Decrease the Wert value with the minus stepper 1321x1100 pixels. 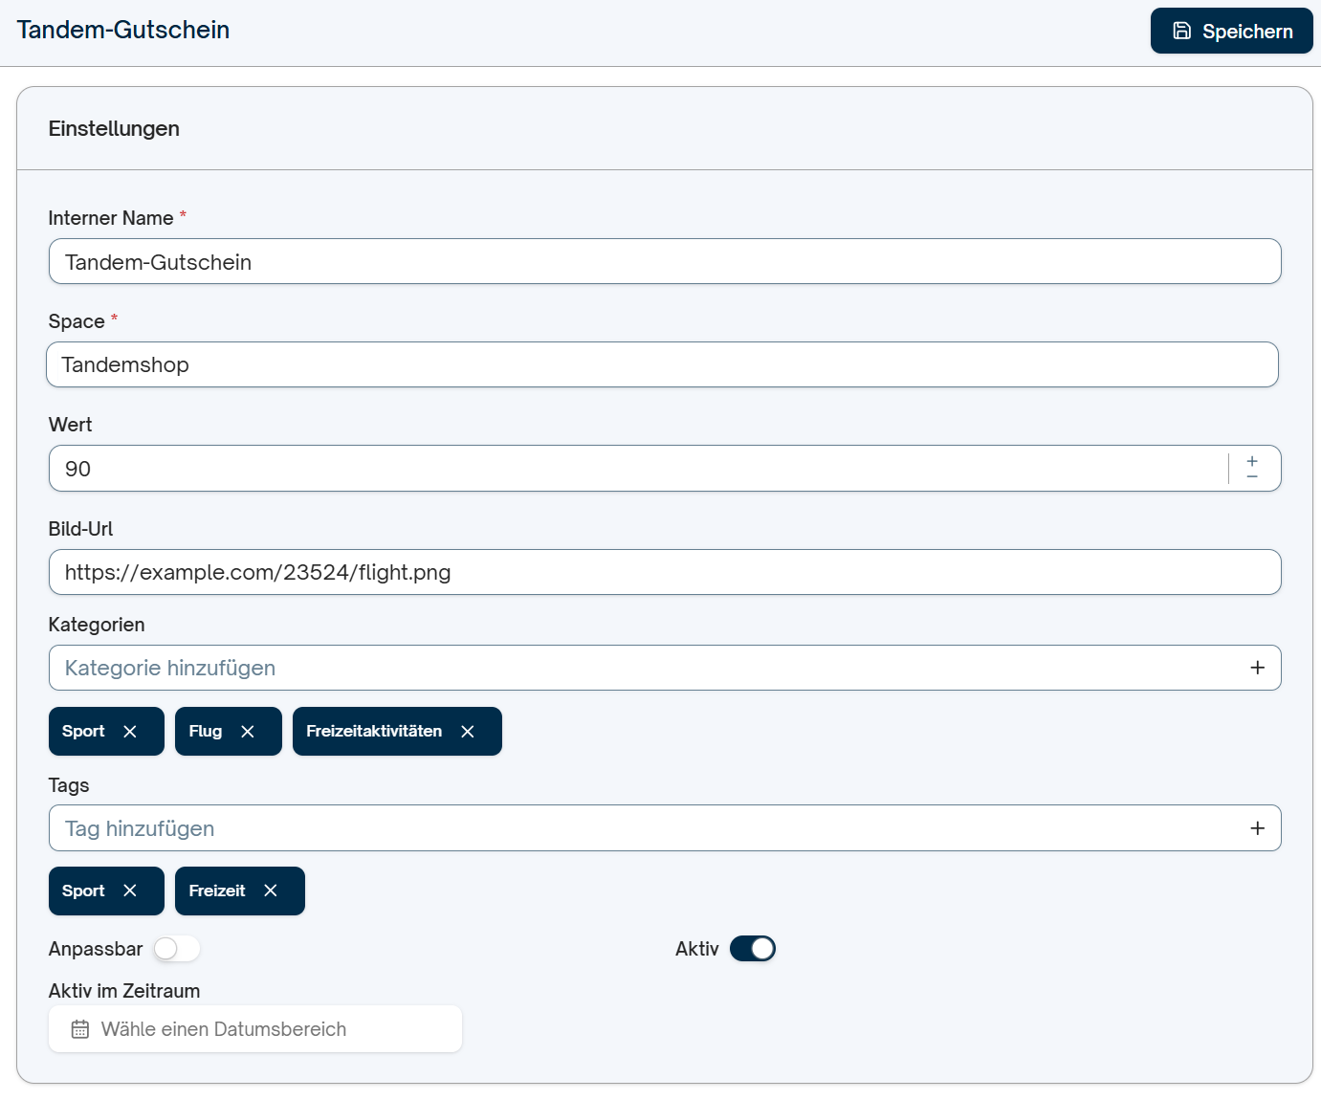pyautogui.click(x=1252, y=476)
